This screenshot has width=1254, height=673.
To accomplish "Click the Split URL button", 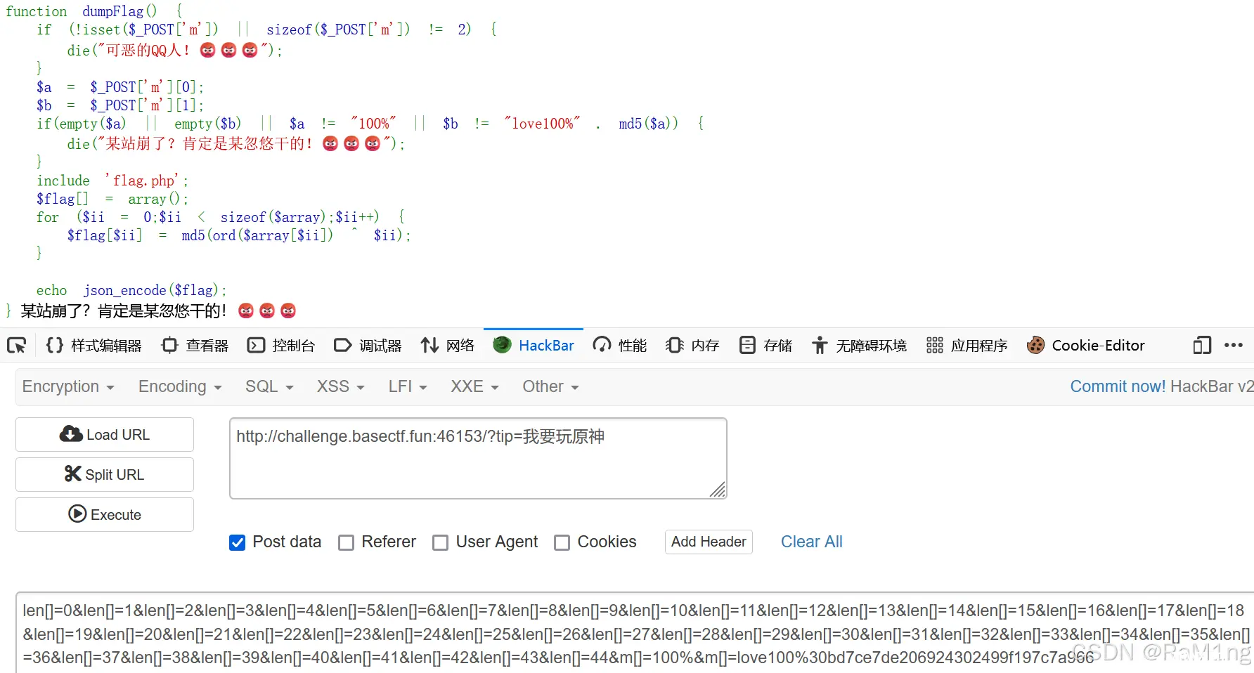I will 105,475.
